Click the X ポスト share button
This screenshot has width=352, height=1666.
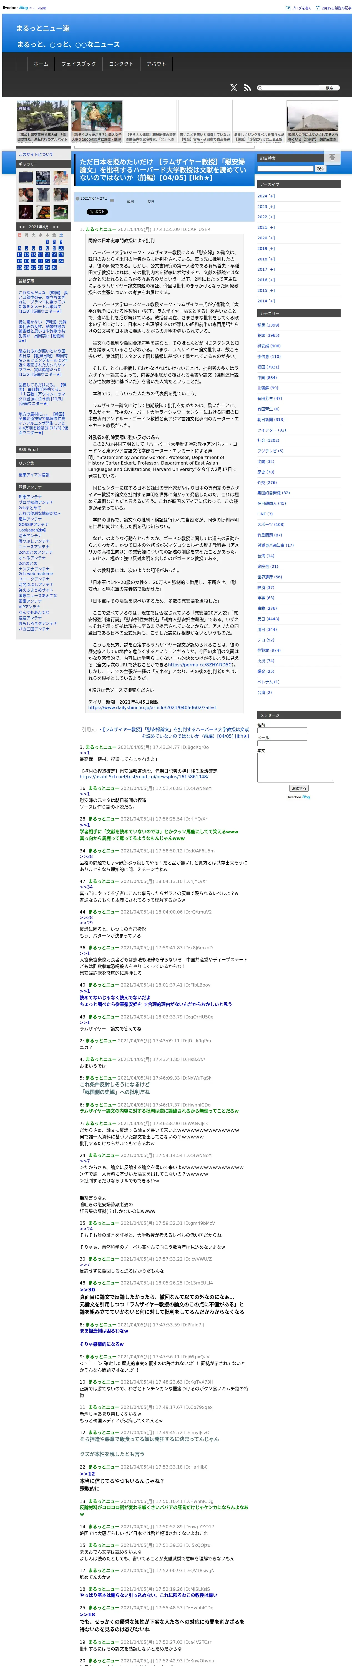pyautogui.click(x=97, y=212)
